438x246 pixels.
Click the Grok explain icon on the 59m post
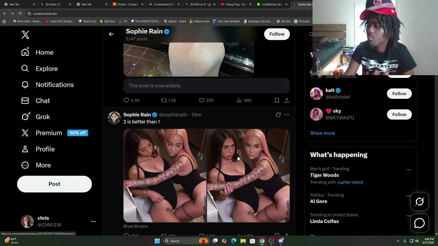(x=278, y=115)
